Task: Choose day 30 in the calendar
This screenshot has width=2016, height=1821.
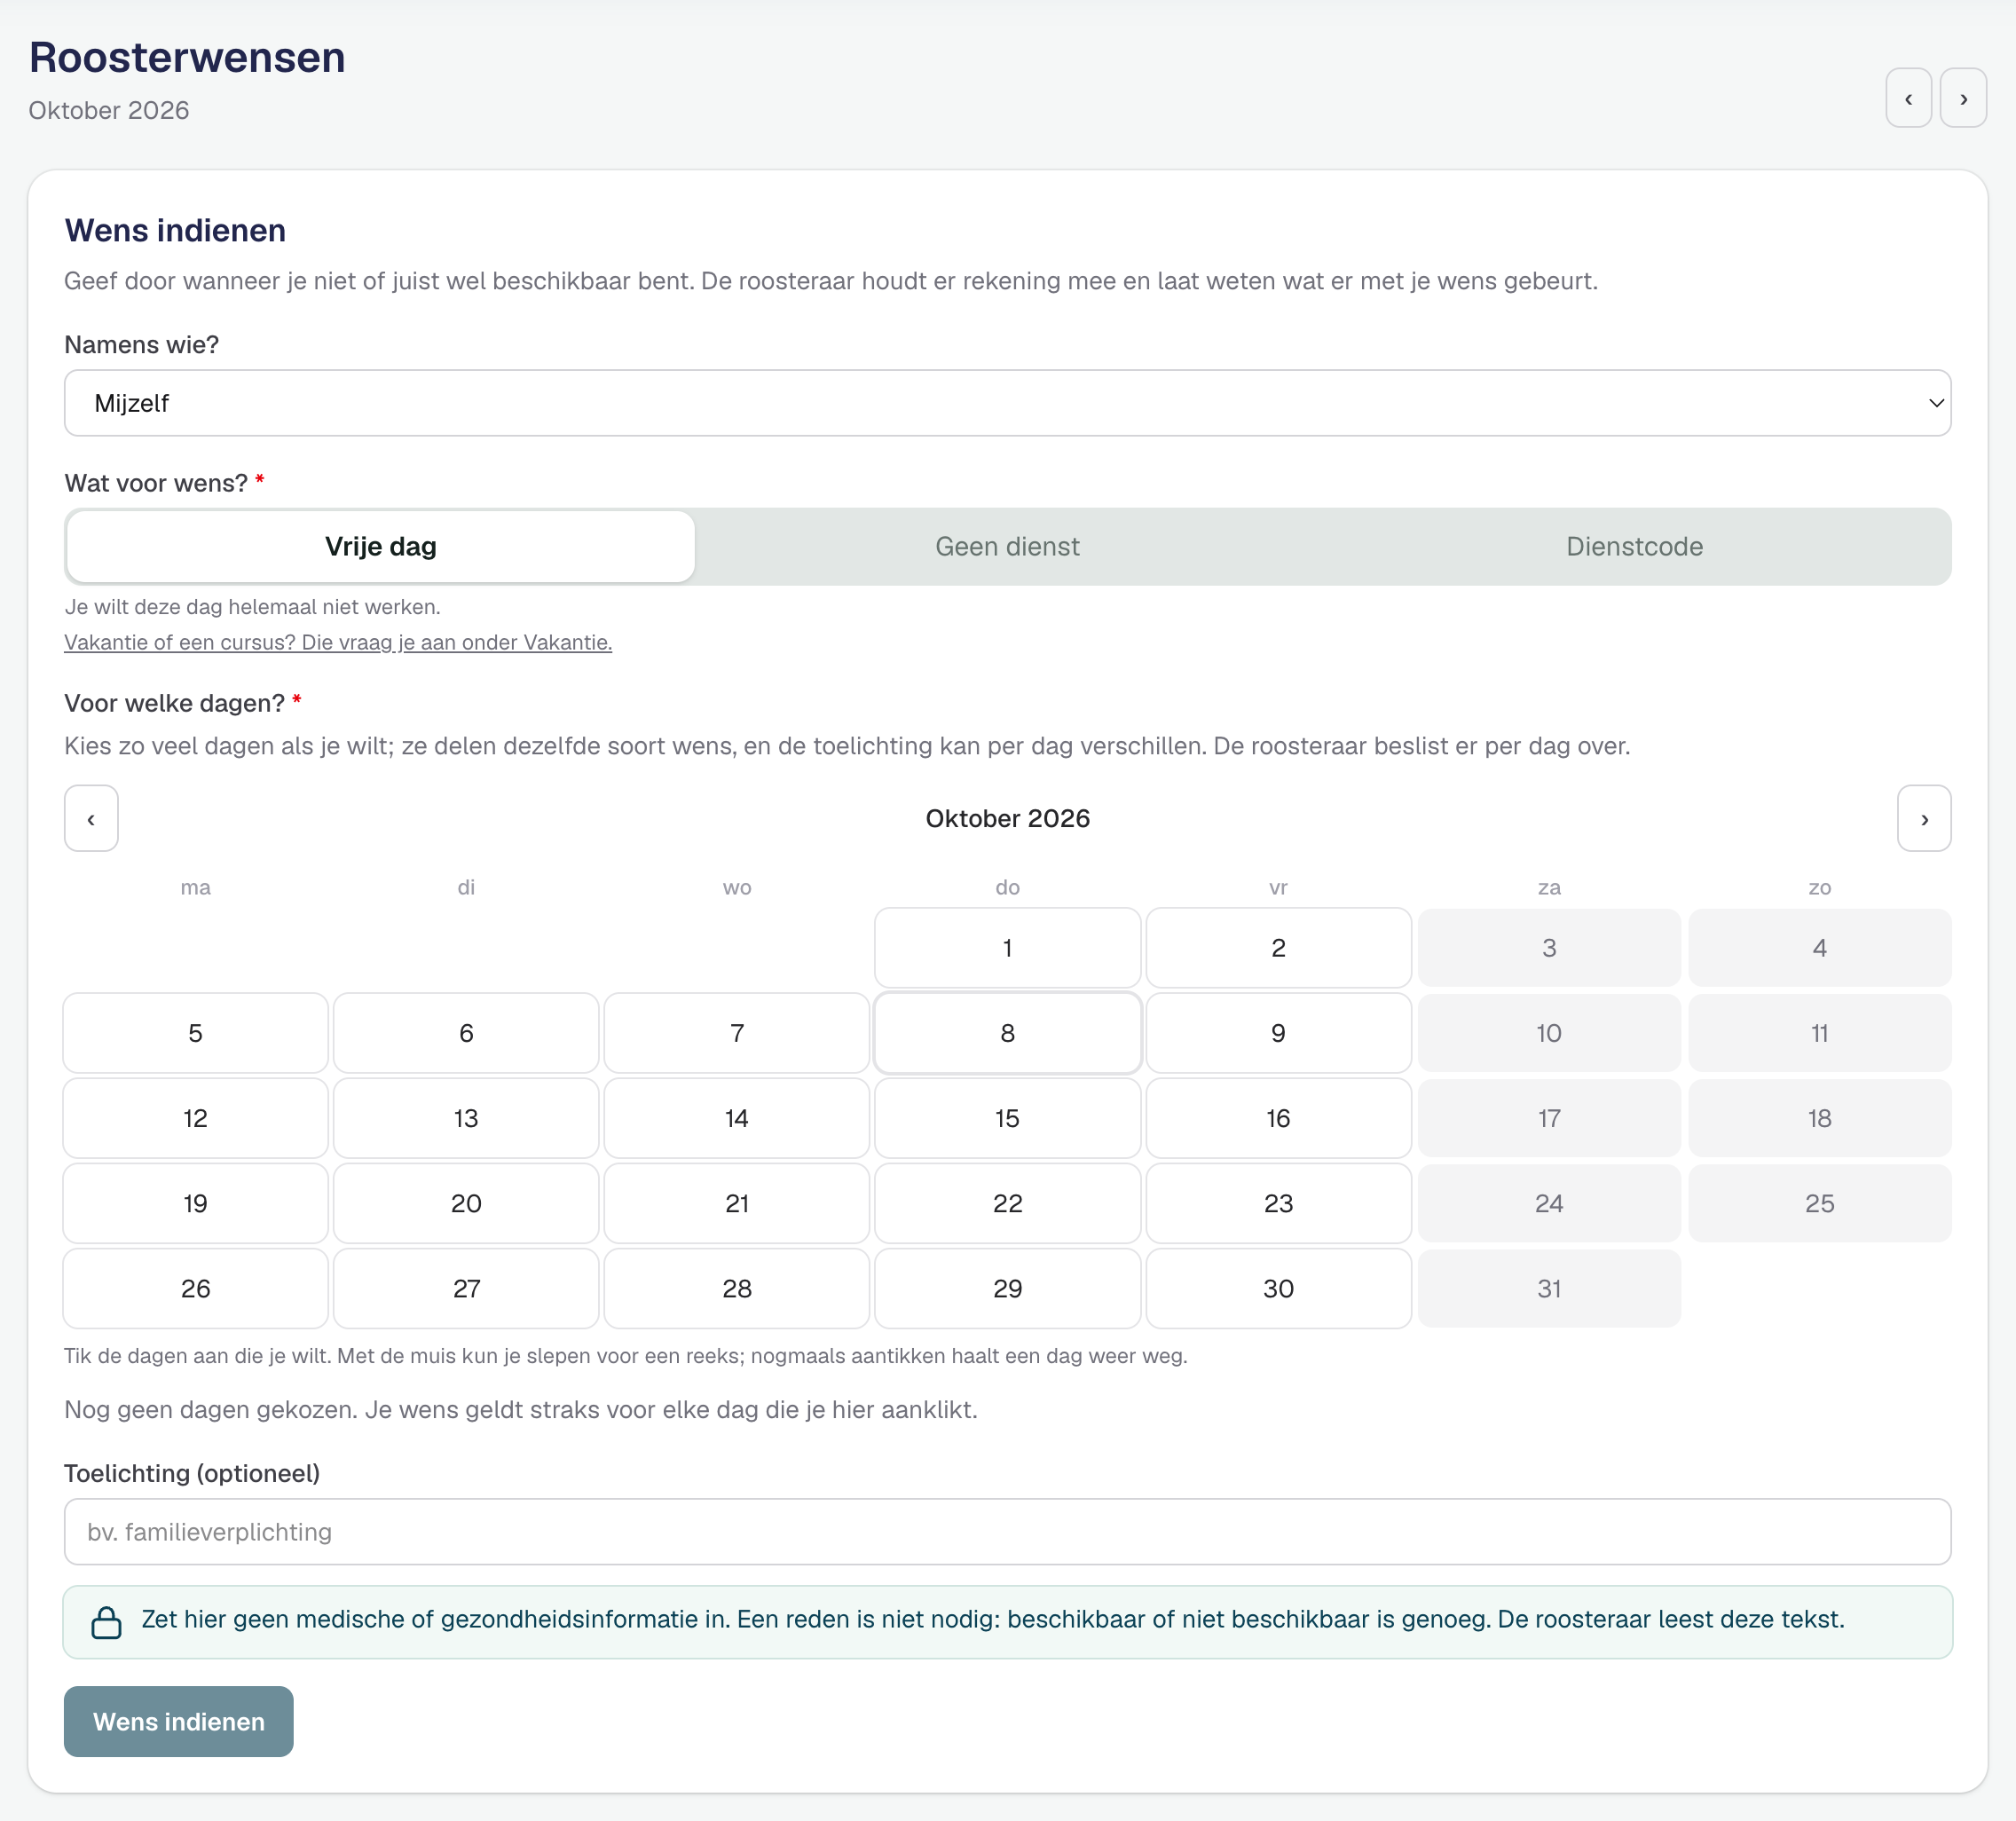Action: pos(1278,1288)
